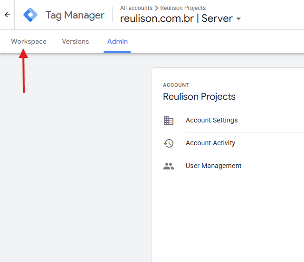
Task: Click the Reulison Projects account heading
Action: tap(199, 97)
